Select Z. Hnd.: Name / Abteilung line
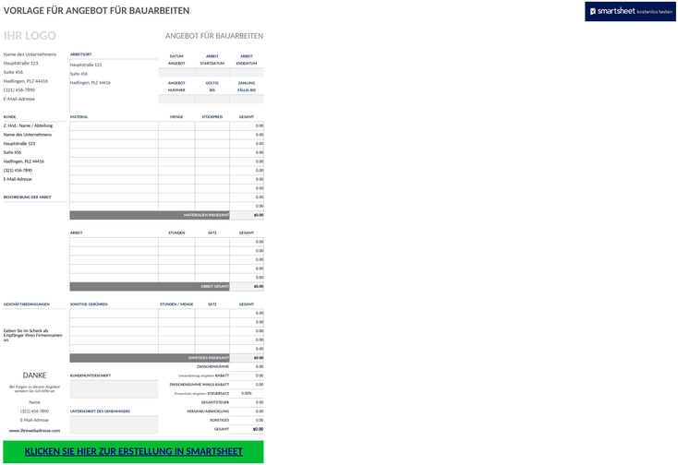The width and height of the screenshot is (678, 465). (x=28, y=125)
